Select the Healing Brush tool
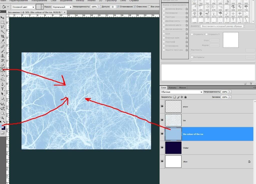The image size is (256, 184). 2,46
